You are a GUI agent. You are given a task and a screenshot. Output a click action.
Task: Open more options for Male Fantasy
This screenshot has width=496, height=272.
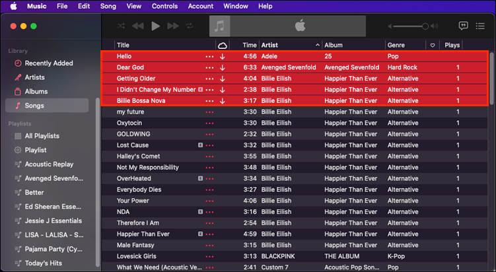coord(209,246)
